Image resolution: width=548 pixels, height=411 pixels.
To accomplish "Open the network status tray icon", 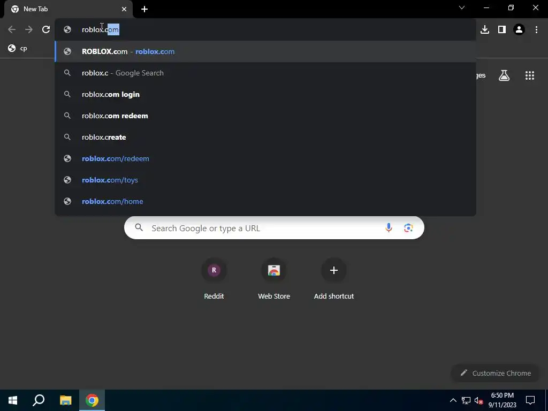I will [x=466, y=400].
